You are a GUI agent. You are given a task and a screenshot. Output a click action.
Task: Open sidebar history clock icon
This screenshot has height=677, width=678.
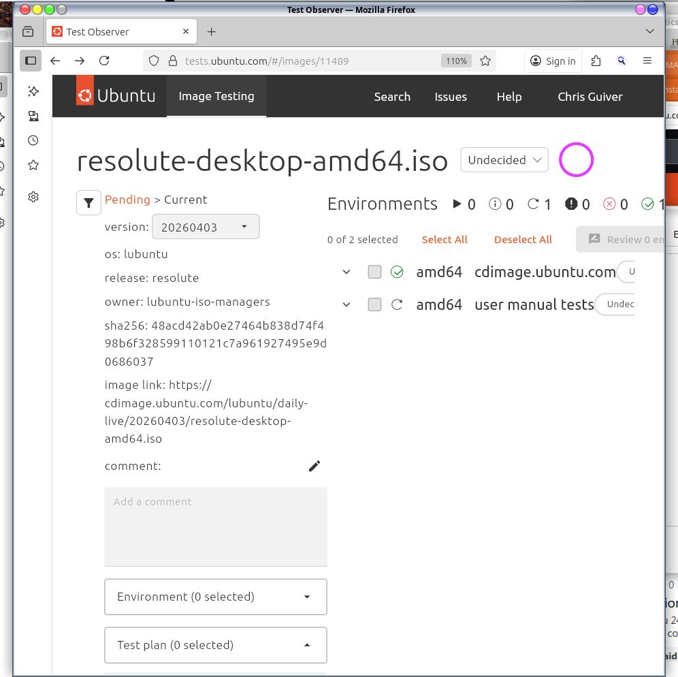click(33, 140)
